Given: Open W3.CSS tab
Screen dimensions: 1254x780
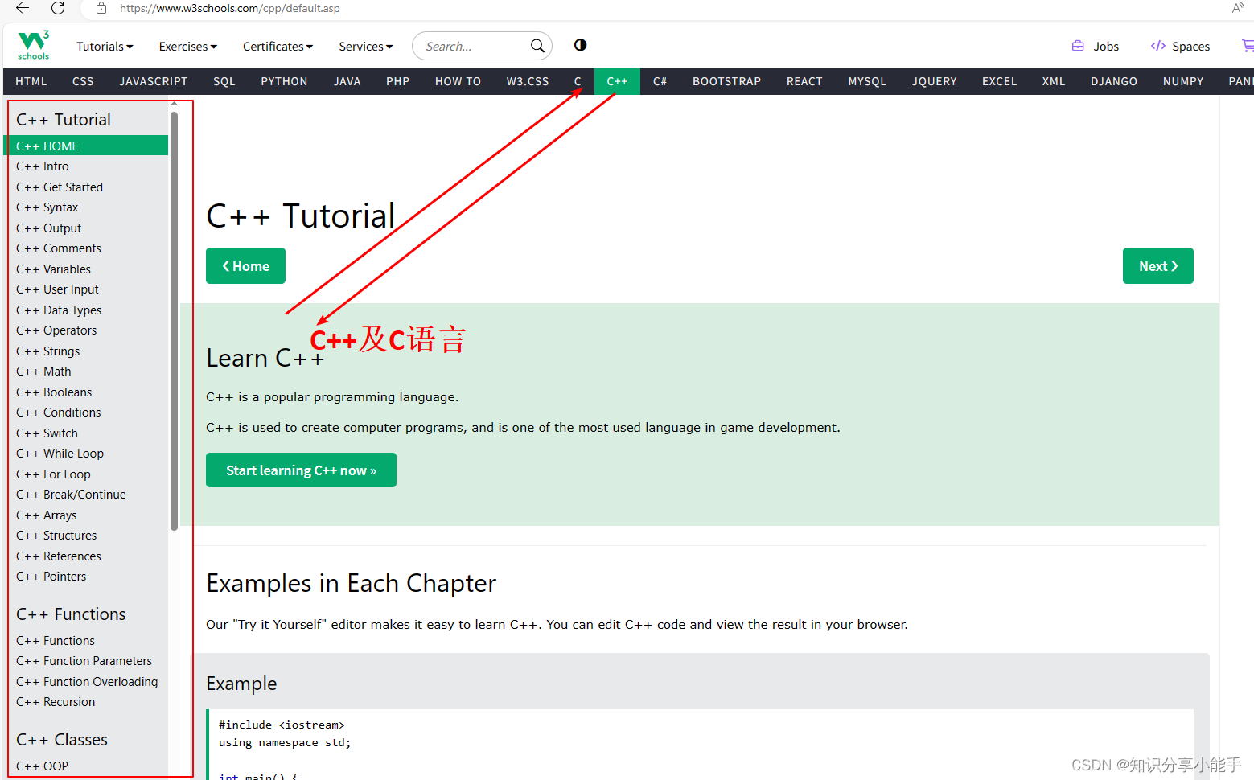Looking at the screenshot, I should pyautogui.click(x=528, y=81).
